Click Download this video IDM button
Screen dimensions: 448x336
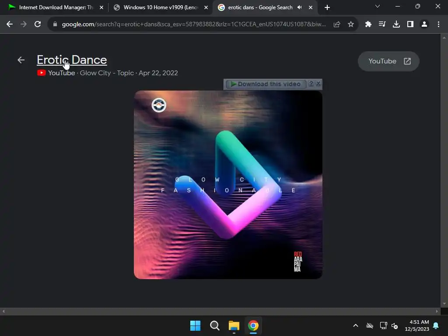pos(266,84)
